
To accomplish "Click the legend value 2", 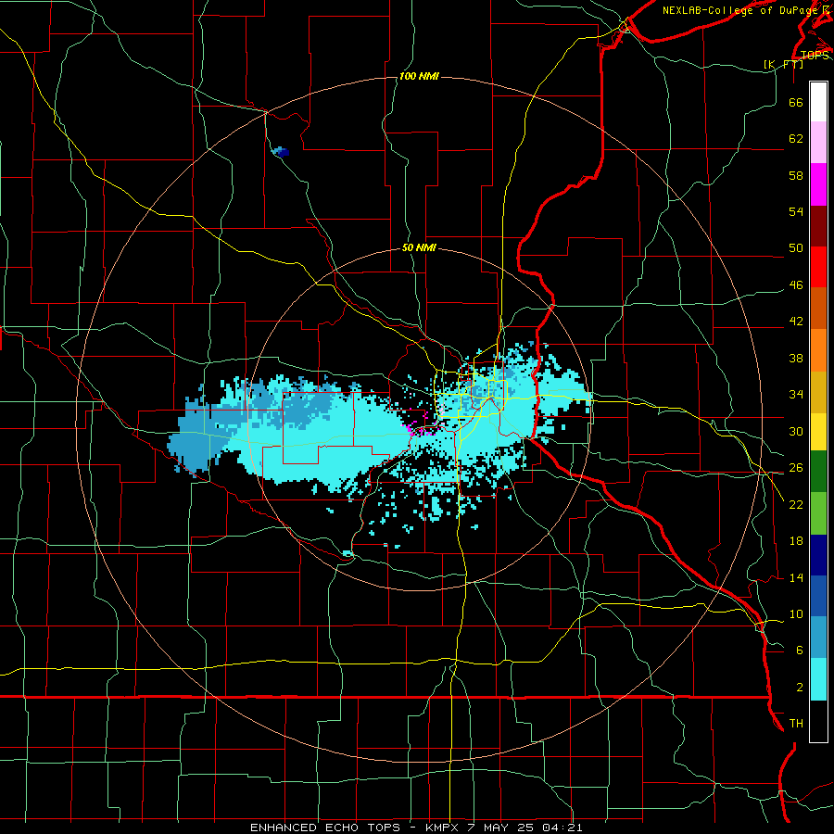I will pos(800,688).
